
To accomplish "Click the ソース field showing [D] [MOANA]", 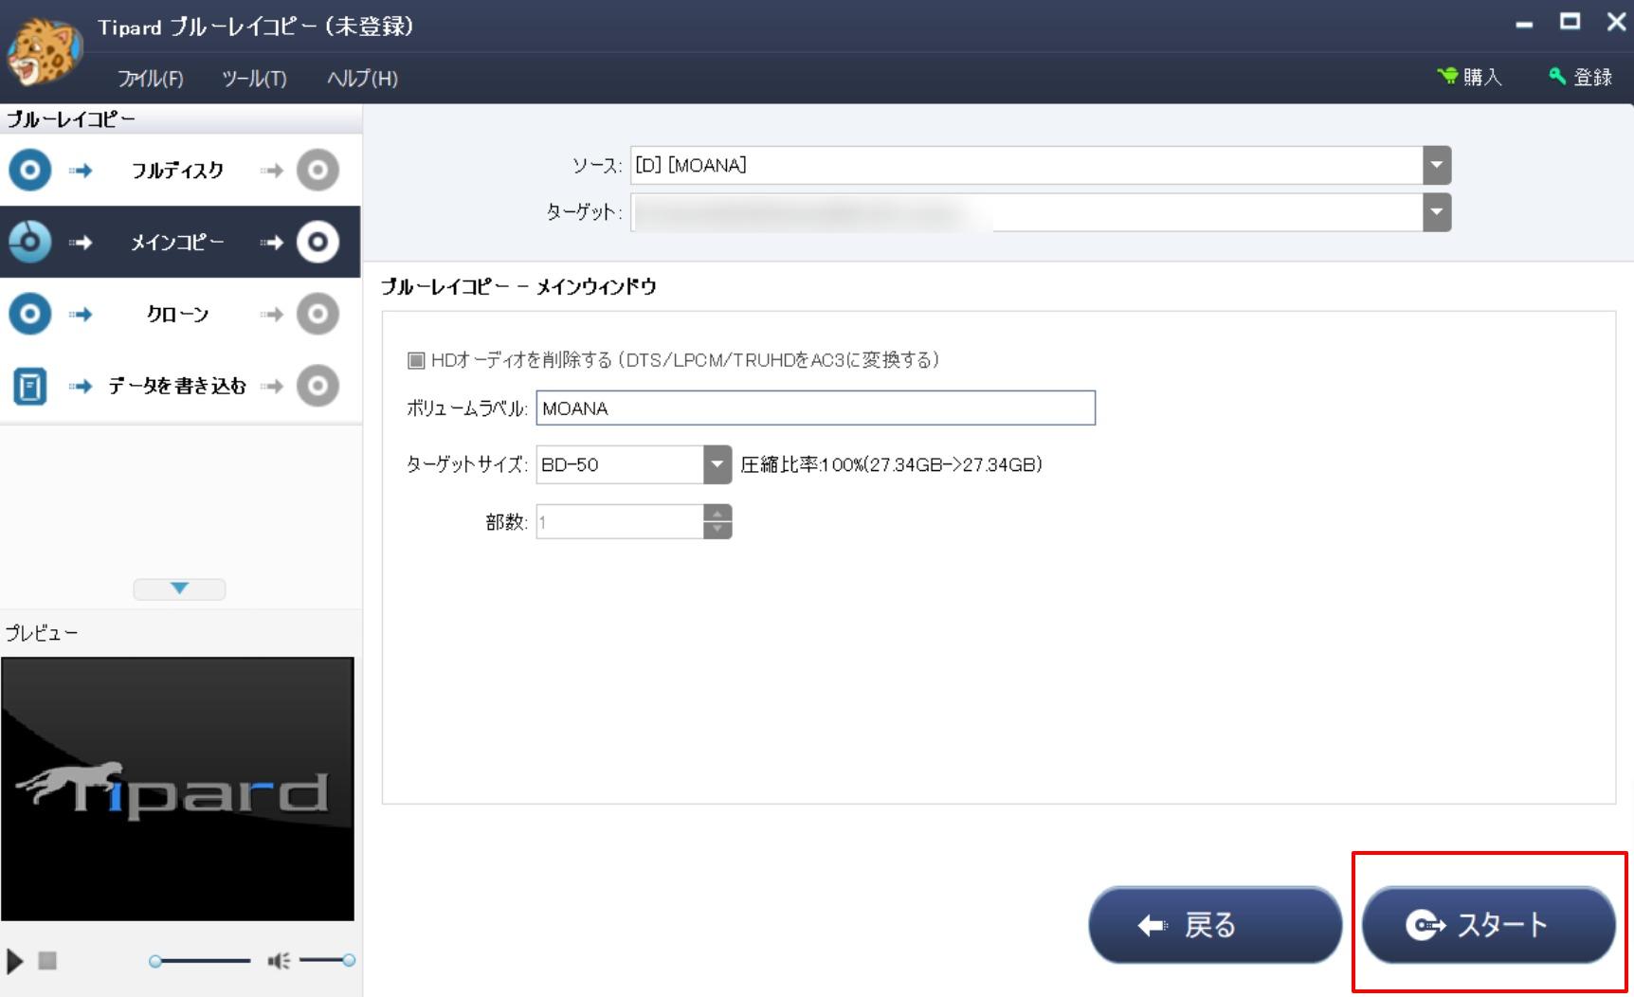I will [x=1026, y=165].
